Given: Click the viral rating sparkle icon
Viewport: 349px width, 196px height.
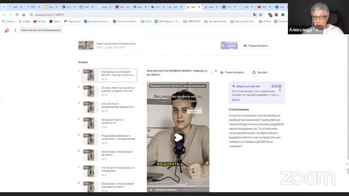Looking at the screenshot, I should point(233,86).
